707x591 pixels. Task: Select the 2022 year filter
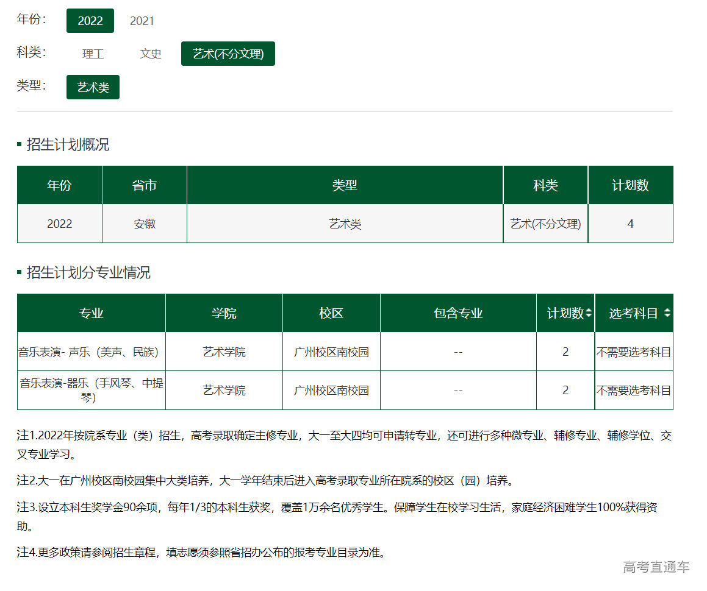(90, 21)
